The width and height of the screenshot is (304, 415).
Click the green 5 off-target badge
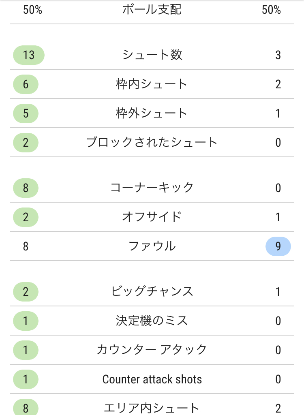[26, 113]
